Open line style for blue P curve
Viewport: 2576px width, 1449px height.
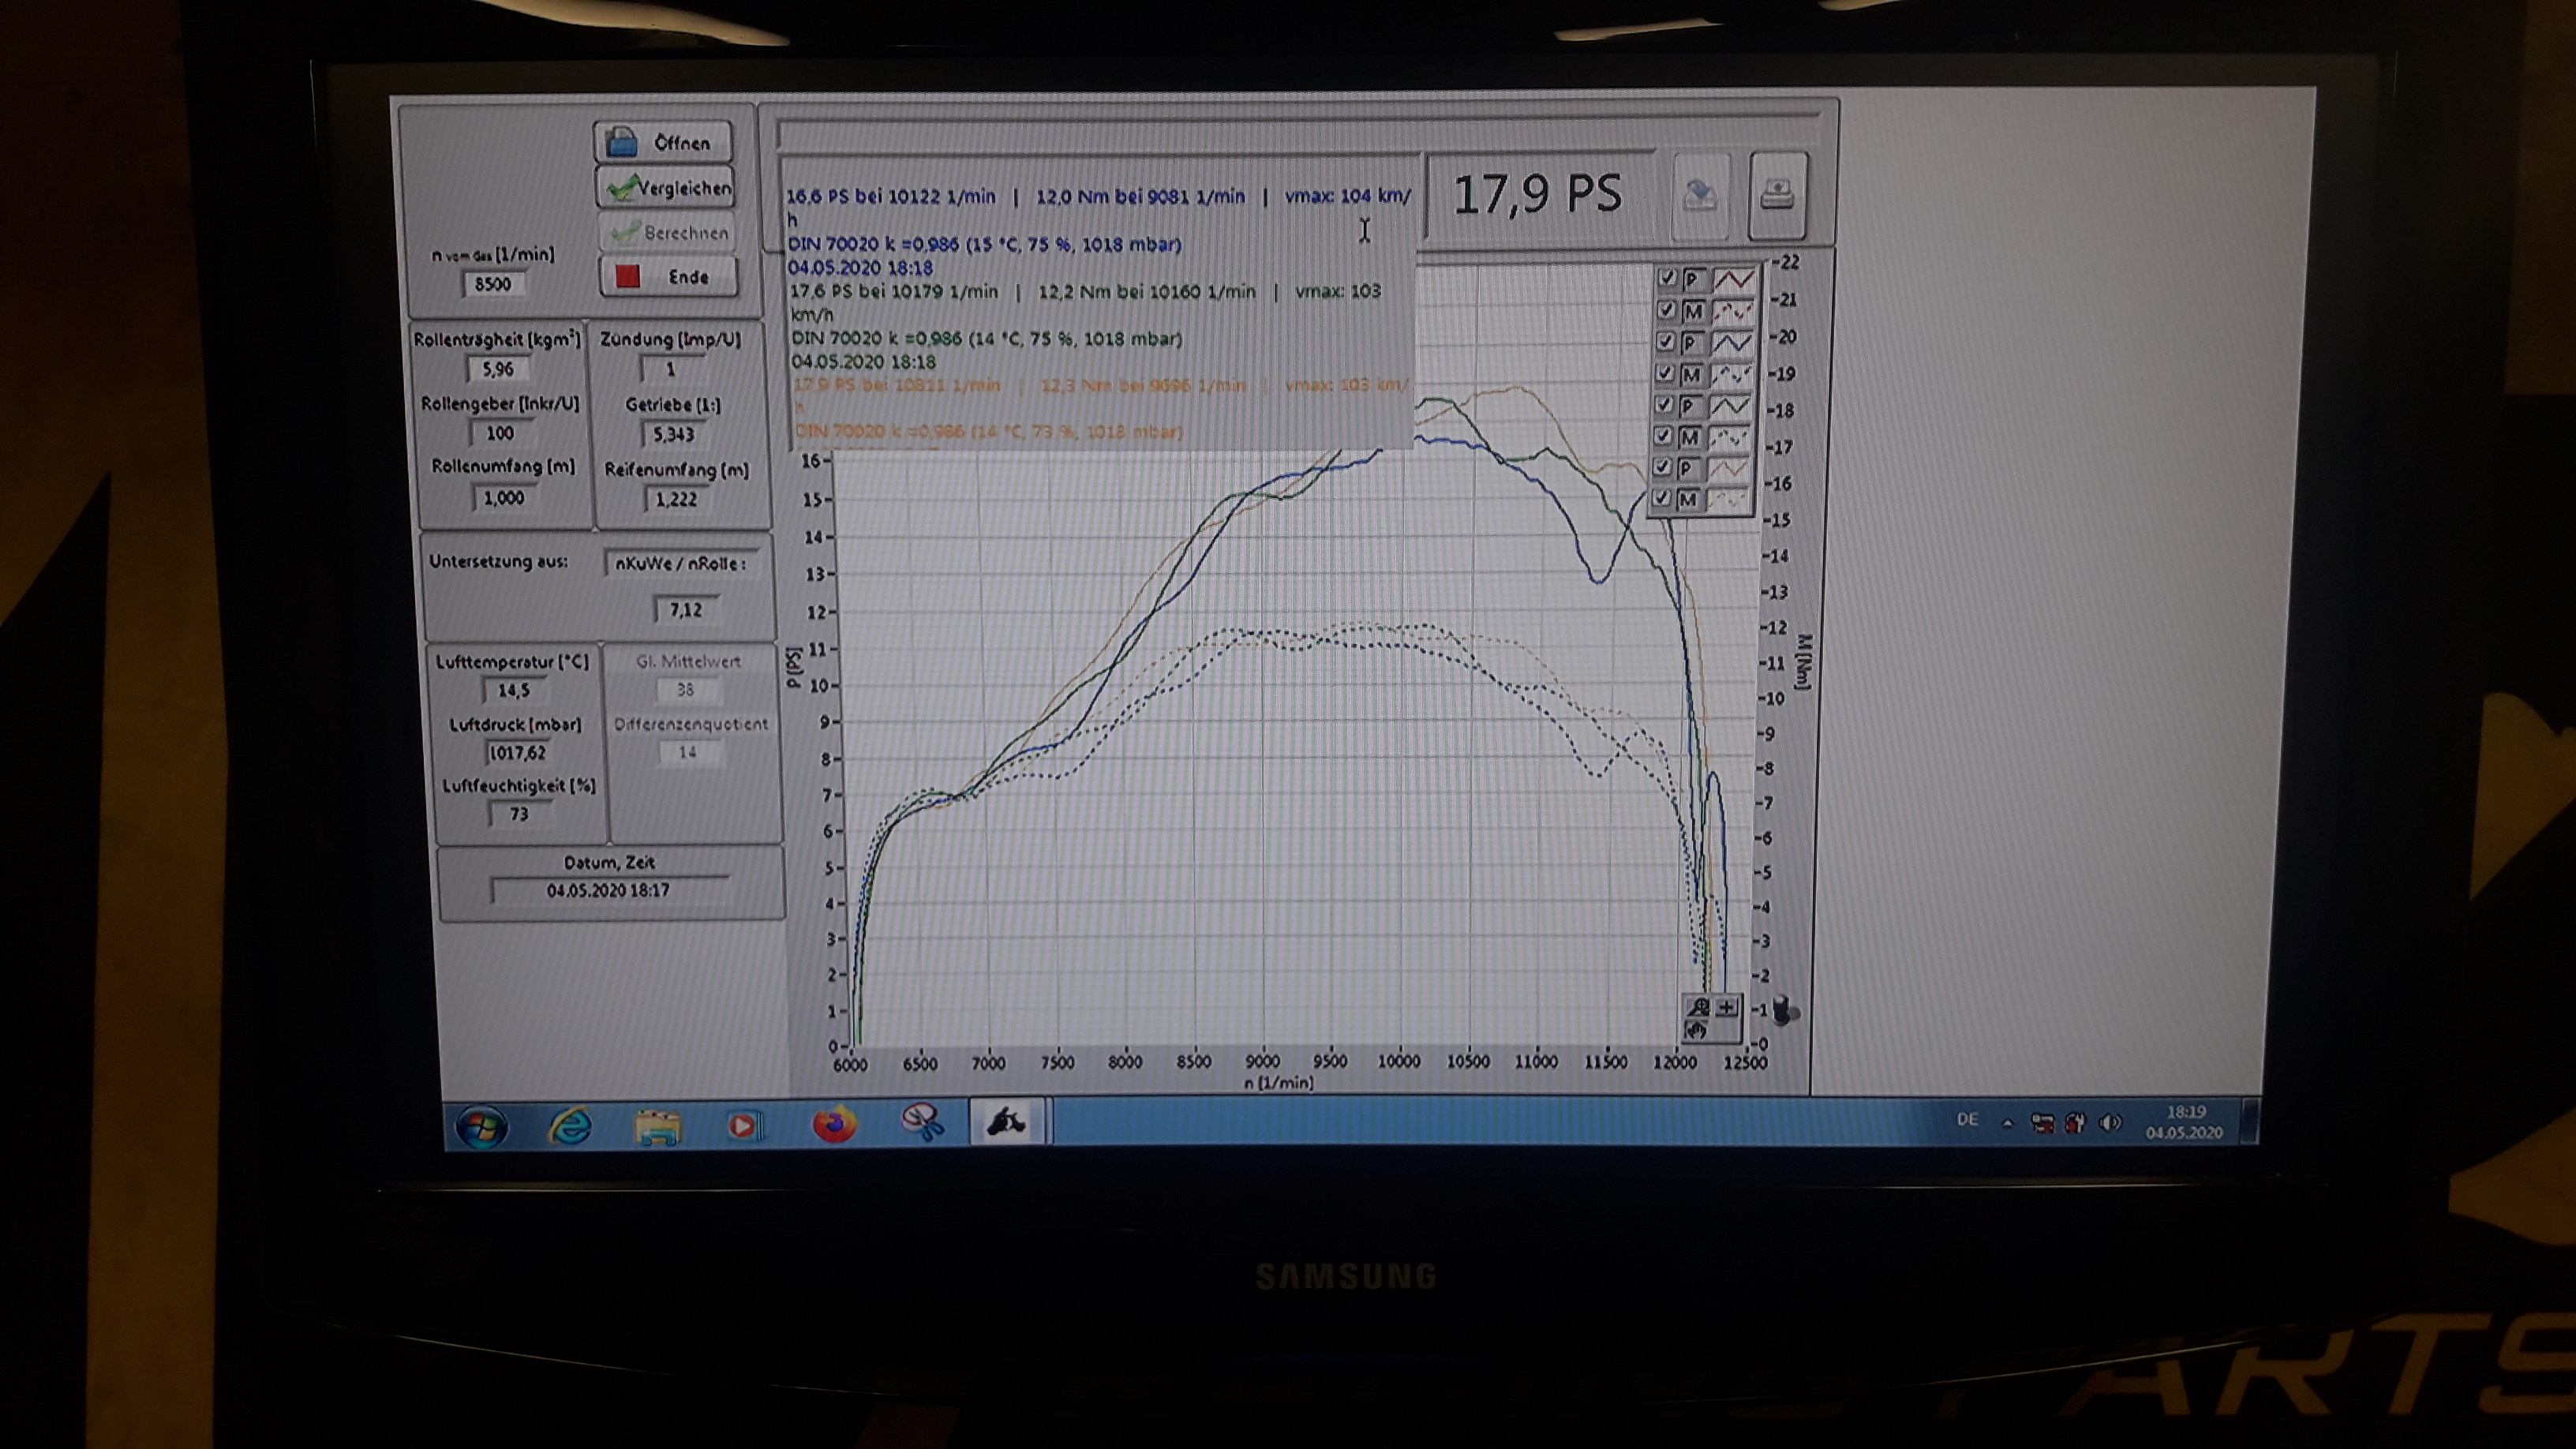coord(1732,343)
